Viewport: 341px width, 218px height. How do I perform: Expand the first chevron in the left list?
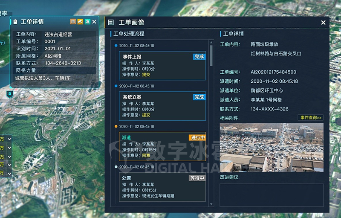[x=9, y=139]
